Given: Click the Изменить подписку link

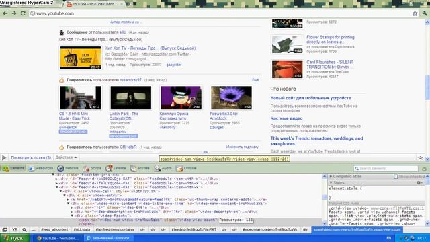Looking at the screenshot, I should click(243, 147).
